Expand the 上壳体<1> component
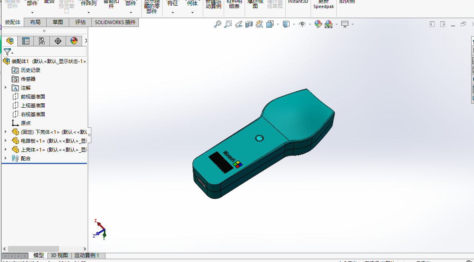This screenshot has width=474, height=262. pos(6,149)
